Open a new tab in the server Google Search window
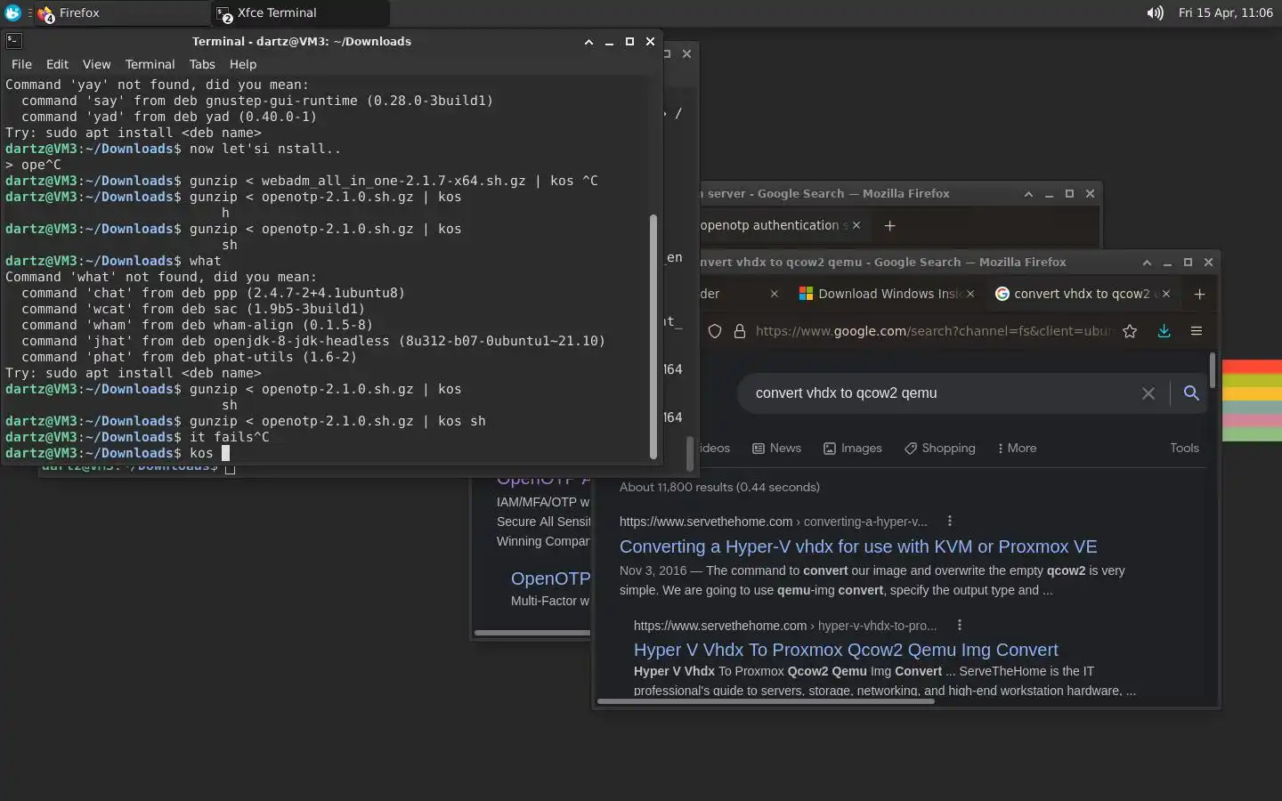Viewport: 1282px width, 801px height. pos(889,225)
